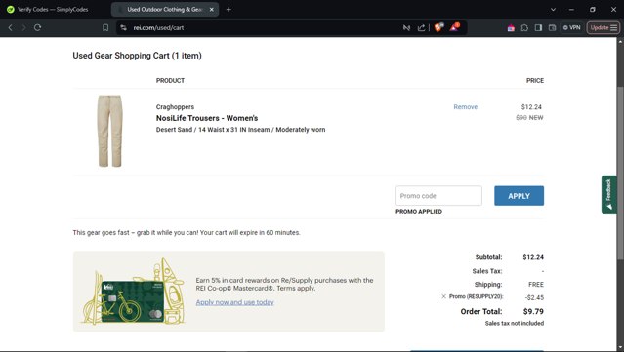
Task: Go back using the browser back arrow
Action: [x=11, y=28]
